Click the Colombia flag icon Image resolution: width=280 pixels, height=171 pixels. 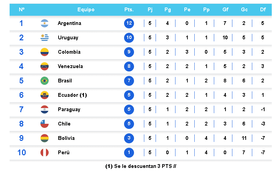44,52
